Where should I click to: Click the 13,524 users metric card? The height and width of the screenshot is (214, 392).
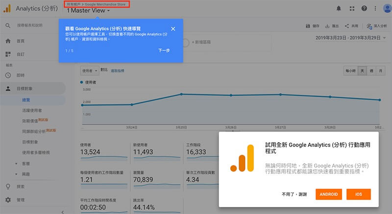point(103,151)
